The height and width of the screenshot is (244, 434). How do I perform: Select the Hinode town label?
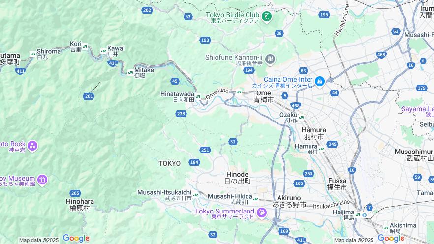[238, 178]
